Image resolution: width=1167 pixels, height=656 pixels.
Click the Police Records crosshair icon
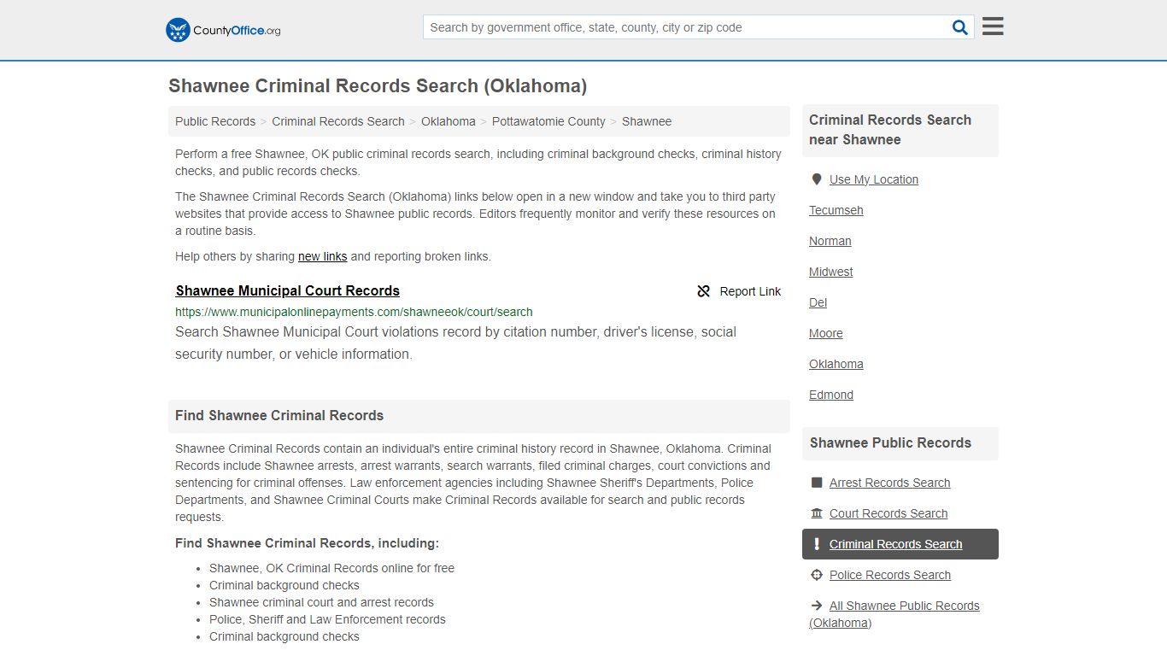[x=817, y=575]
